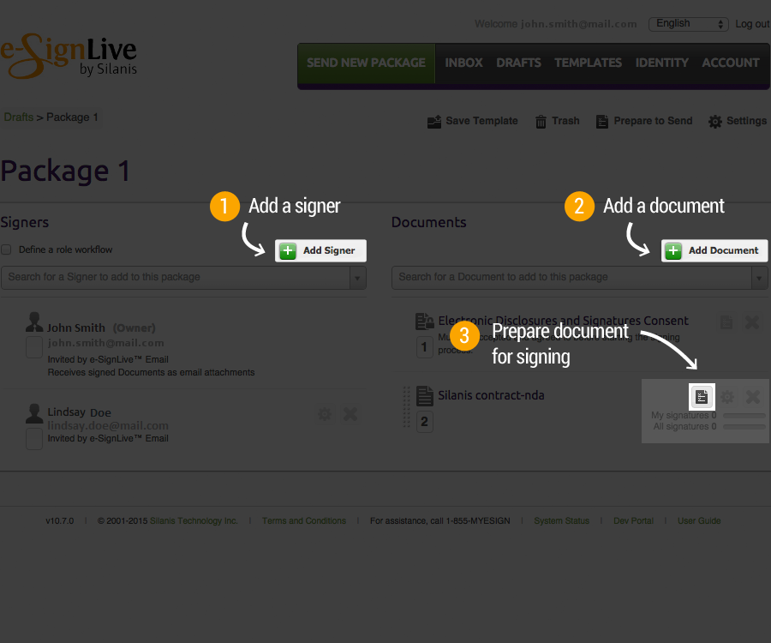The height and width of the screenshot is (643, 771).
Task: Switch to the TEMPLATES tab
Action: pyautogui.click(x=588, y=62)
